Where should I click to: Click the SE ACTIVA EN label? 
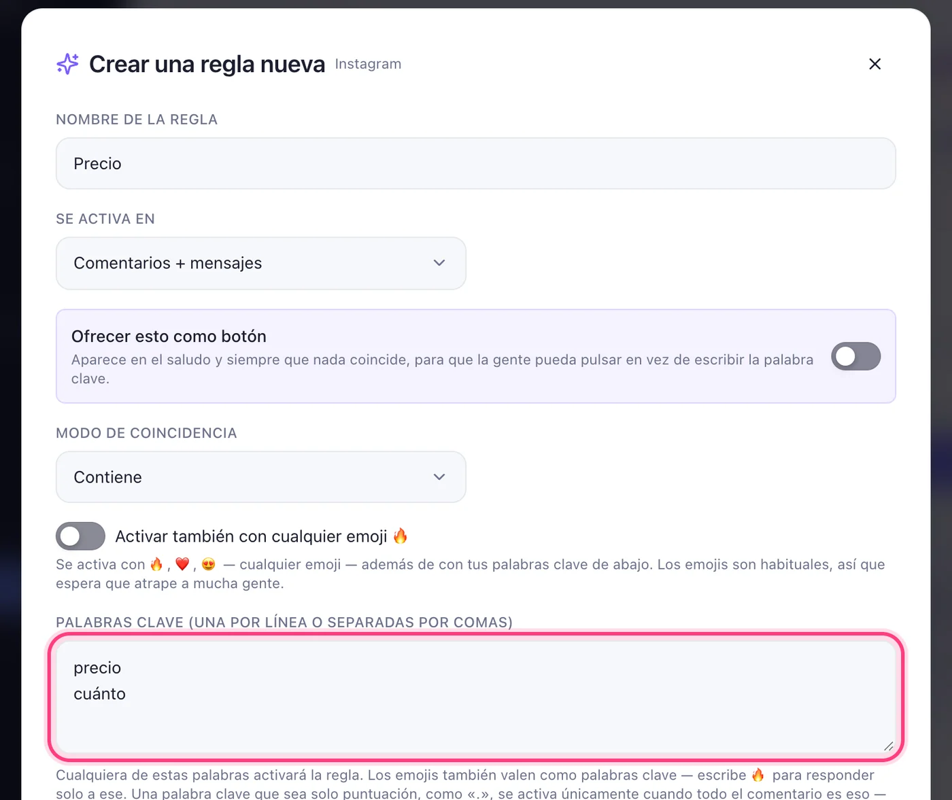point(105,219)
